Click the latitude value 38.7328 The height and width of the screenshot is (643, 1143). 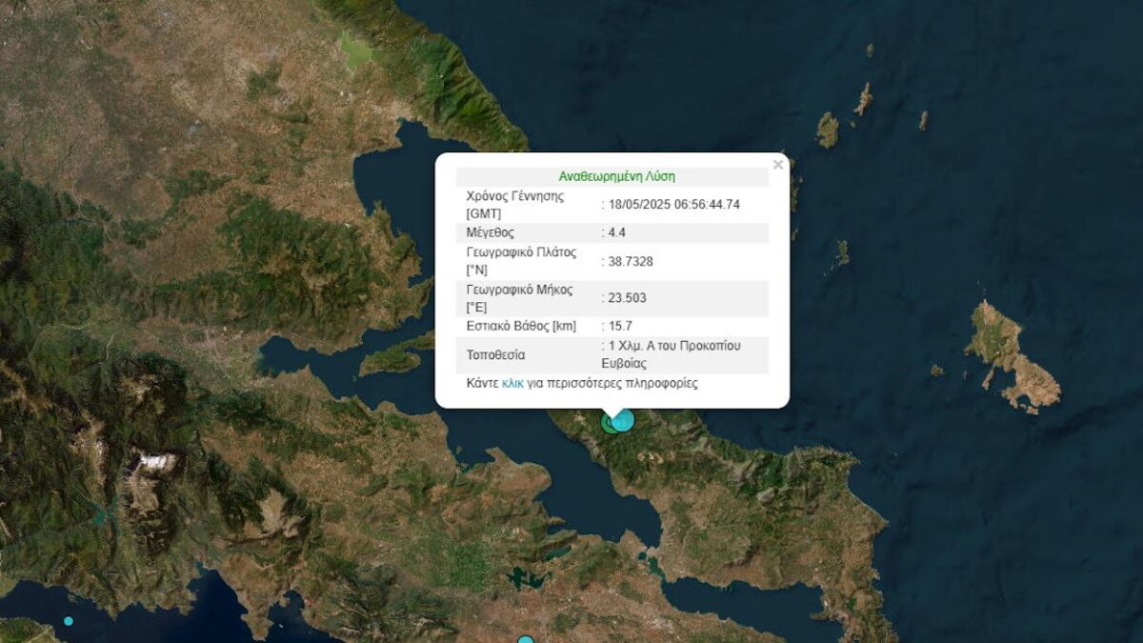tap(630, 261)
